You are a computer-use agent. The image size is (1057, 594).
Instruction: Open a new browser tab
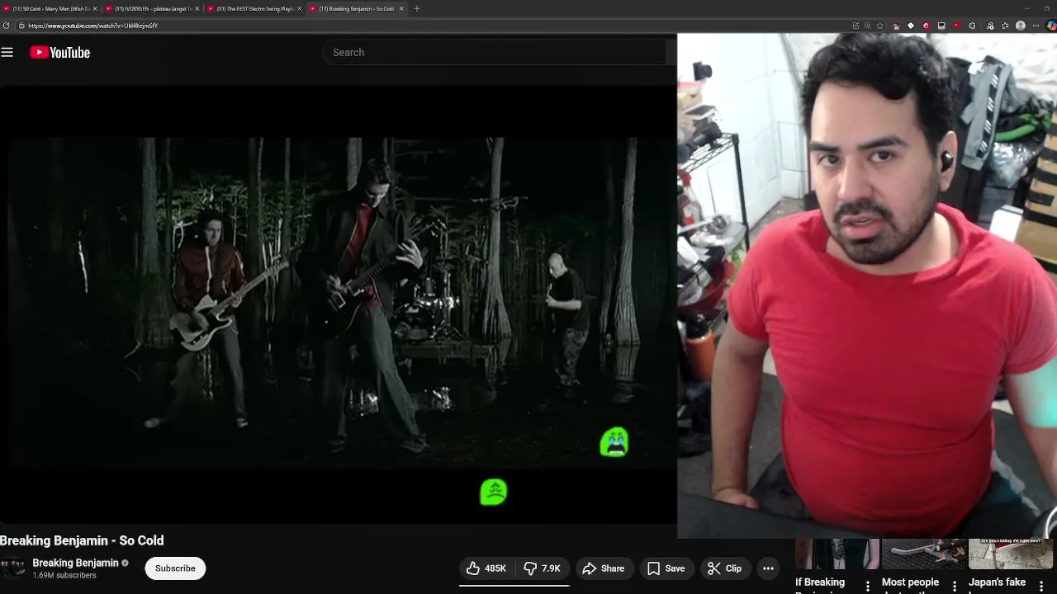point(417,8)
